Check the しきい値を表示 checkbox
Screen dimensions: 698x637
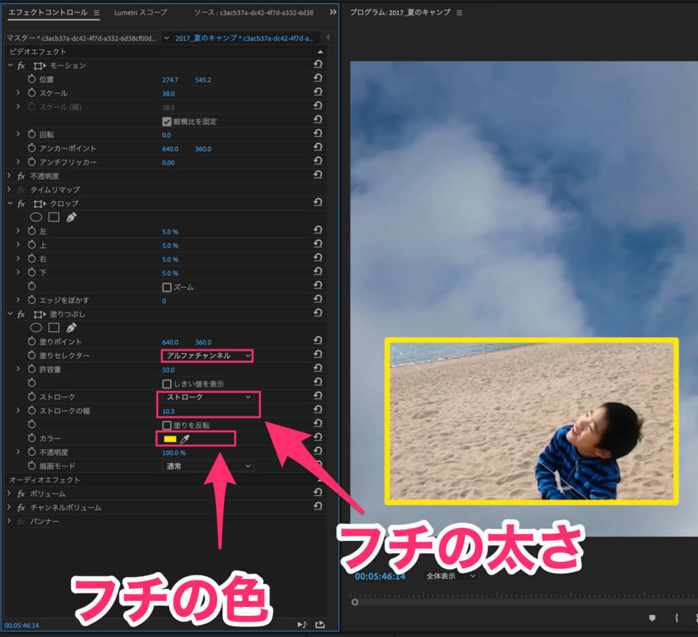click(x=167, y=383)
